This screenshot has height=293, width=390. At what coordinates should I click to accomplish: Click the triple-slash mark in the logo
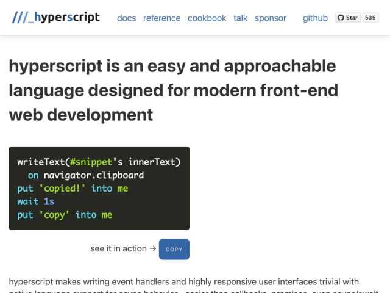pyautogui.click(x=23, y=18)
